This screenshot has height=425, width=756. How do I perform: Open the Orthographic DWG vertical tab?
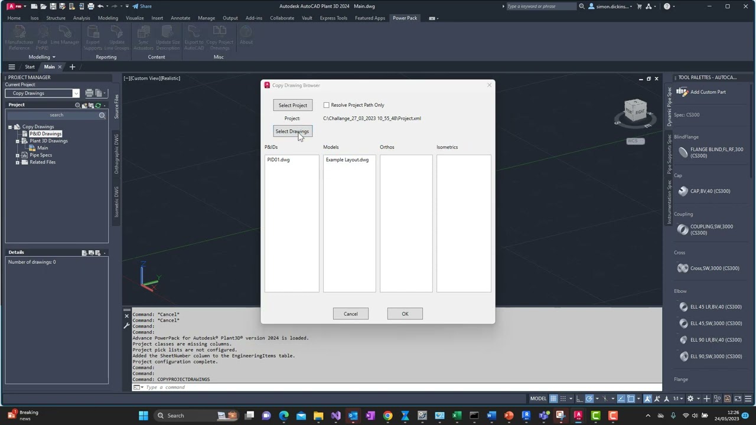pyautogui.click(x=116, y=153)
